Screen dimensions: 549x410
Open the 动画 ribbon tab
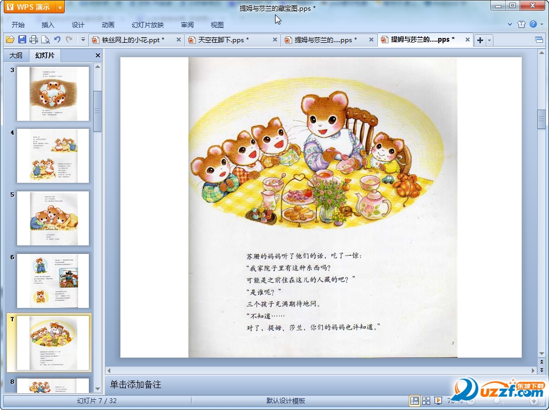pos(108,25)
